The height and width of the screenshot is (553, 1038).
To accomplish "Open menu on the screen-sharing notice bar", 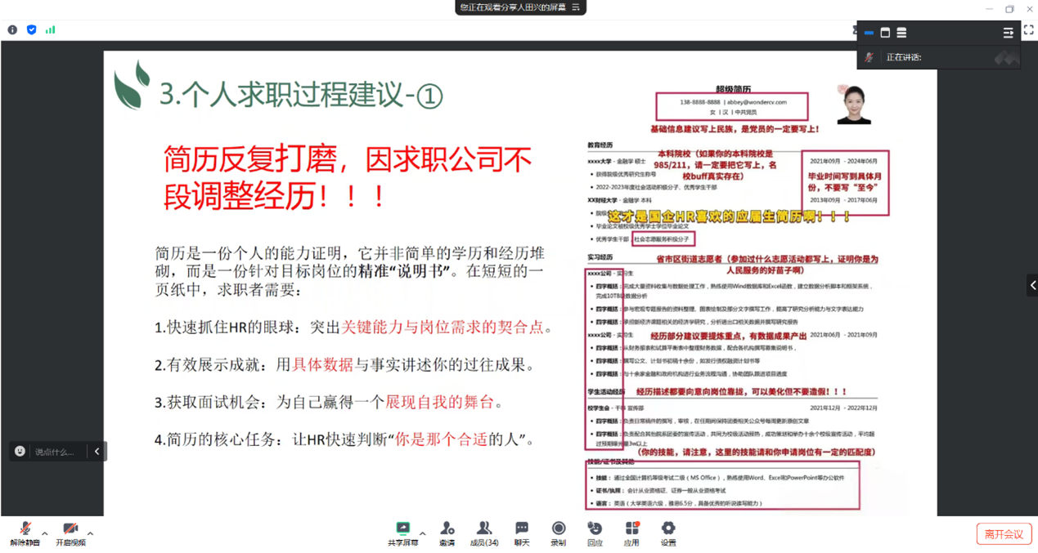I will [576, 7].
